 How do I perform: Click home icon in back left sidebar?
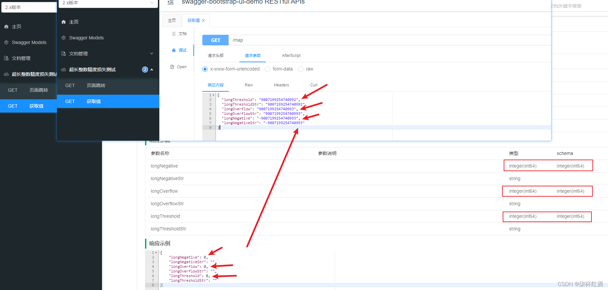[6, 26]
